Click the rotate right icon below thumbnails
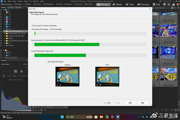 coord(39,110)
